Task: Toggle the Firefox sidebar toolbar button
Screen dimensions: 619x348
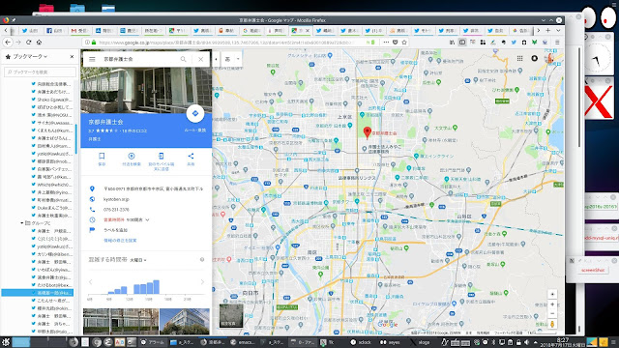Action: click(462, 43)
